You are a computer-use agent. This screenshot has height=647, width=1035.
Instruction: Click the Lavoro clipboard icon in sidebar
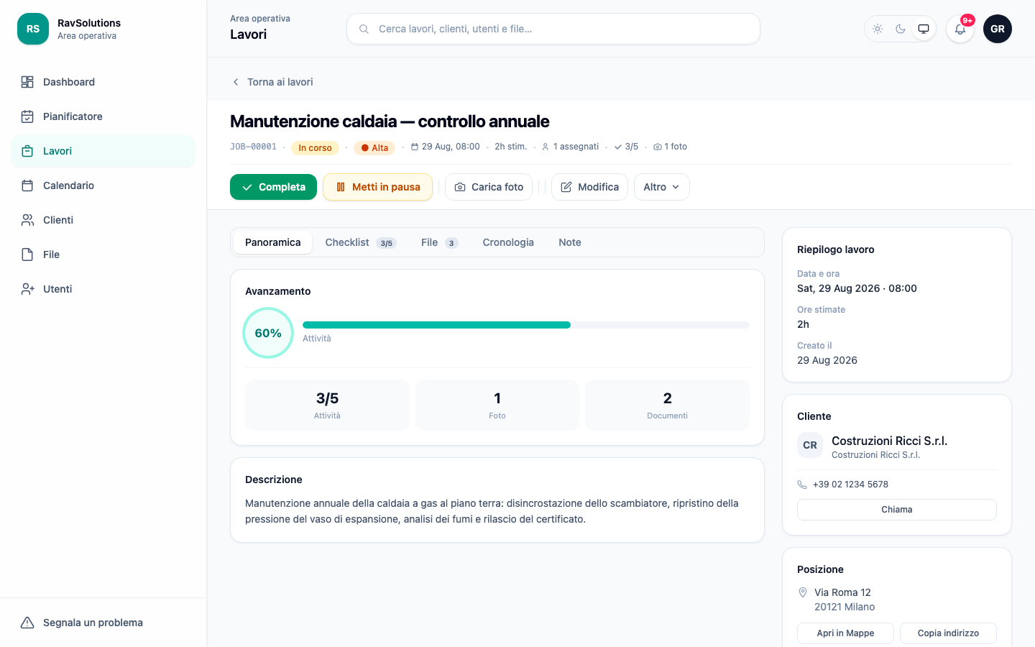click(27, 151)
